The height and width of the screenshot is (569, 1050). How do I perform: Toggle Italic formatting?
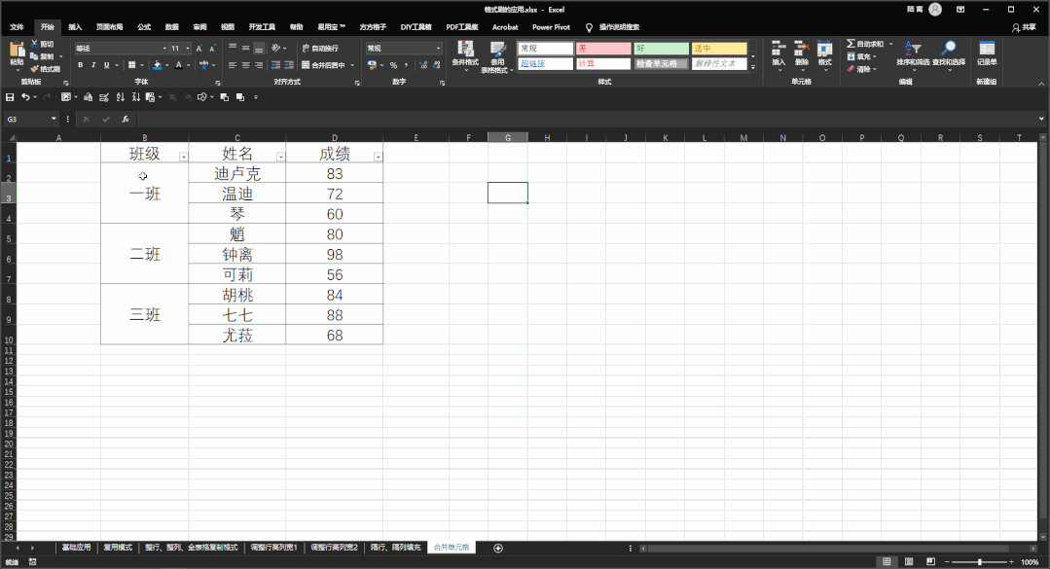tap(93, 65)
